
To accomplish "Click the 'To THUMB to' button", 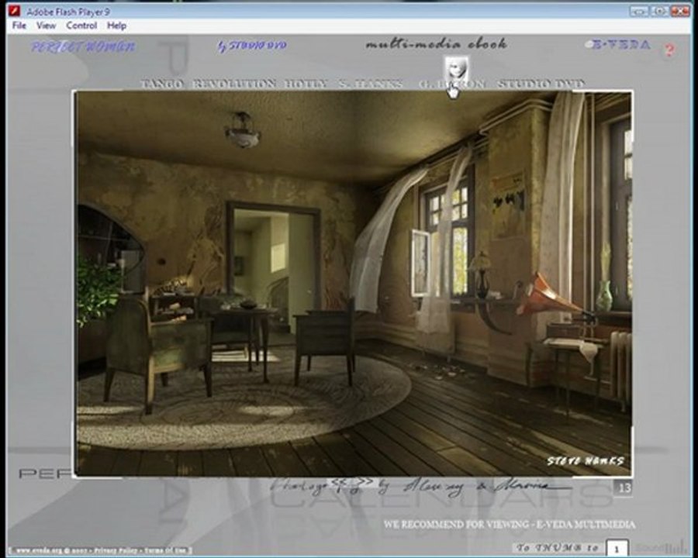I will (x=558, y=548).
